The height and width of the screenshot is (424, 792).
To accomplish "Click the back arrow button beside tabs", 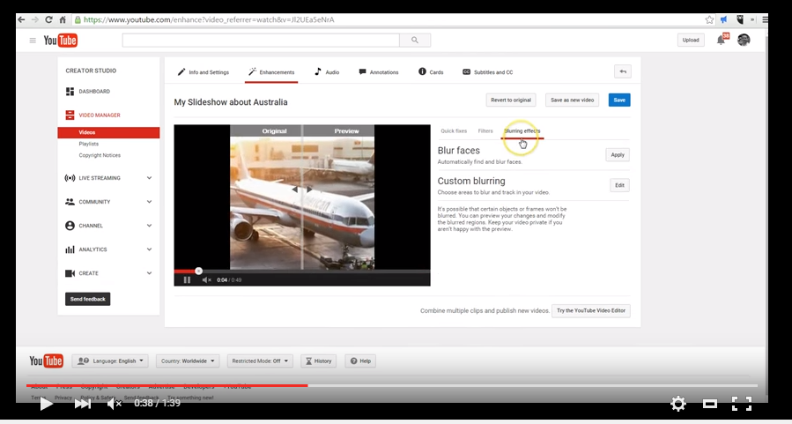I will [623, 71].
